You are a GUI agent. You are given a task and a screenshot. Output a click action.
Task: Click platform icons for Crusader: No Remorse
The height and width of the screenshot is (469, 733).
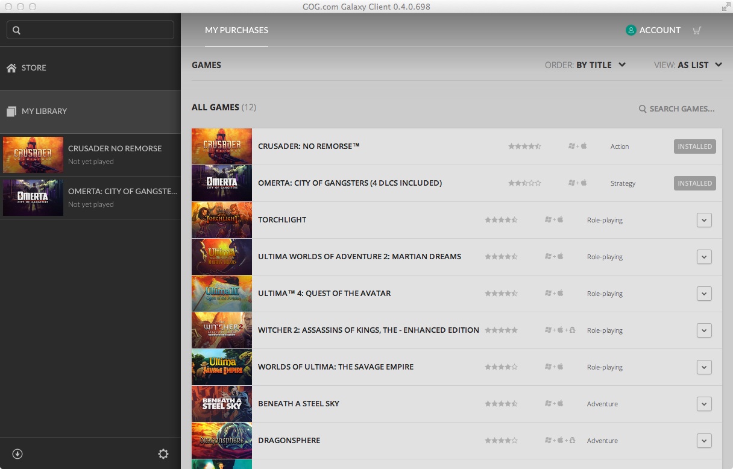click(x=577, y=146)
